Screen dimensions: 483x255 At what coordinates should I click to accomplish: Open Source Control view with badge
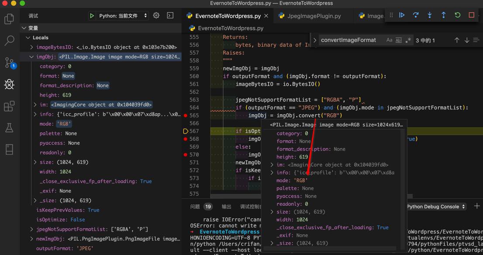pyautogui.click(x=9, y=62)
